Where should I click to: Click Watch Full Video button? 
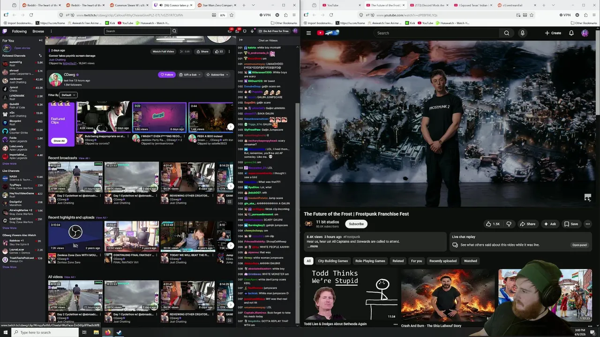(x=163, y=51)
